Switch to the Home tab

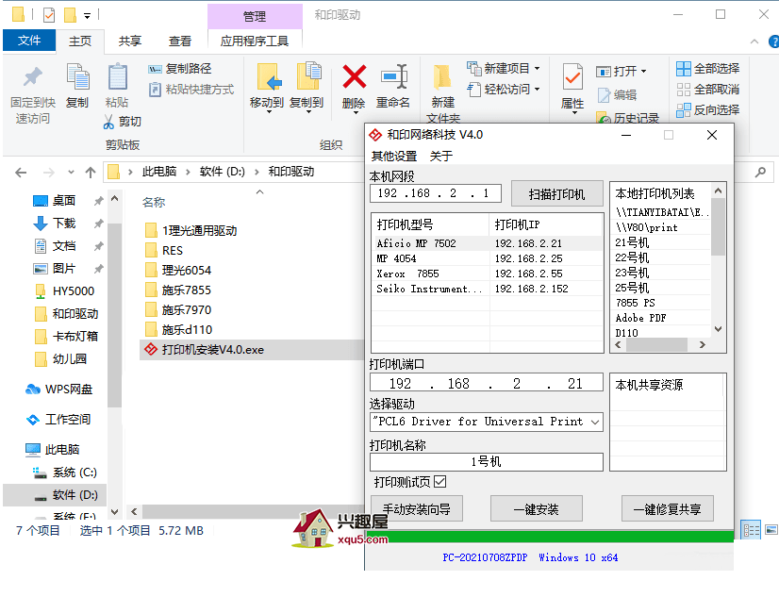80,41
